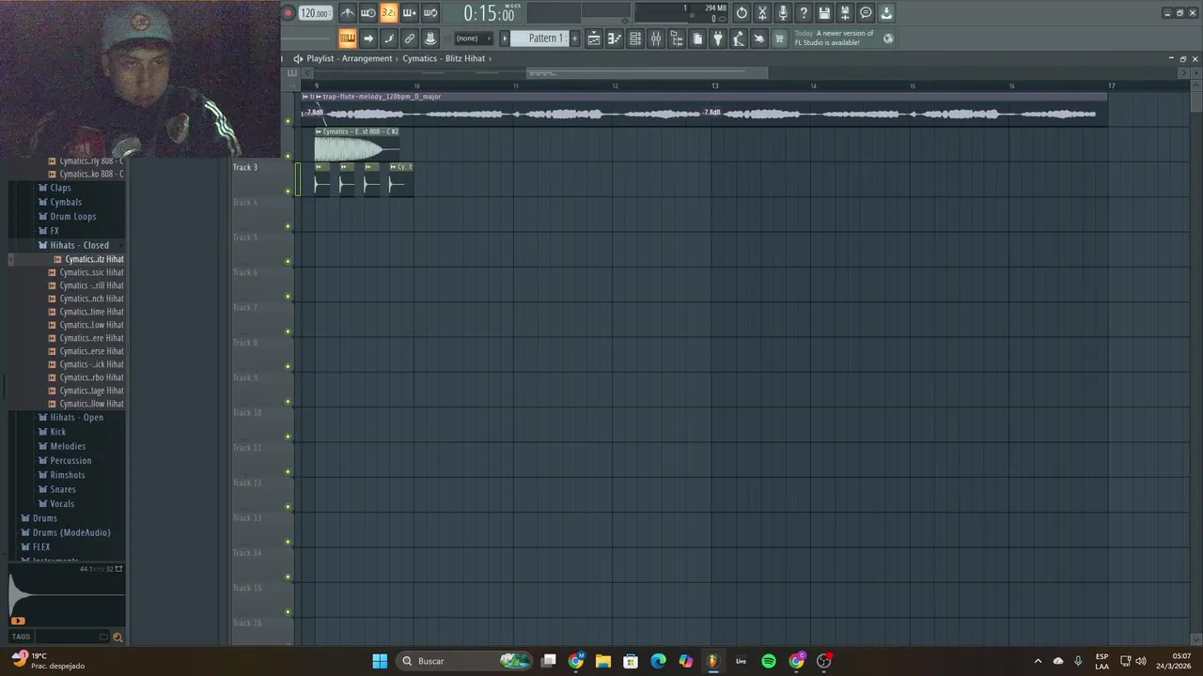Click the globe icon beside news panel
The image size is (1203, 676).
pos(888,38)
